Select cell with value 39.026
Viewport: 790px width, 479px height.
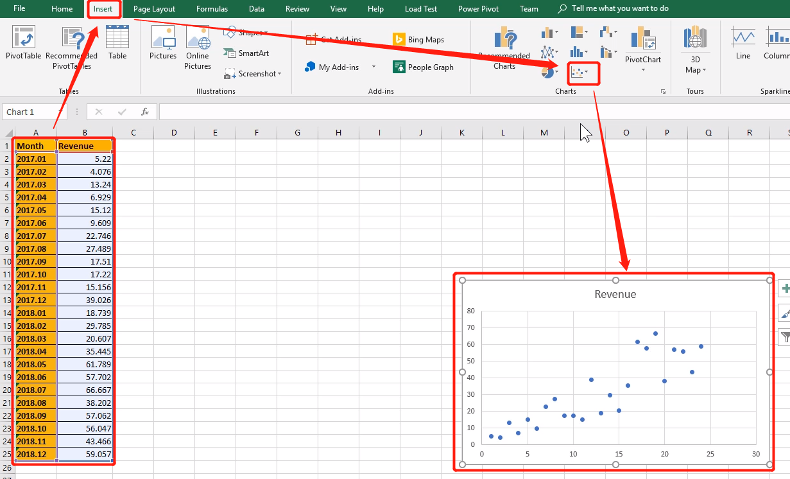(85, 300)
